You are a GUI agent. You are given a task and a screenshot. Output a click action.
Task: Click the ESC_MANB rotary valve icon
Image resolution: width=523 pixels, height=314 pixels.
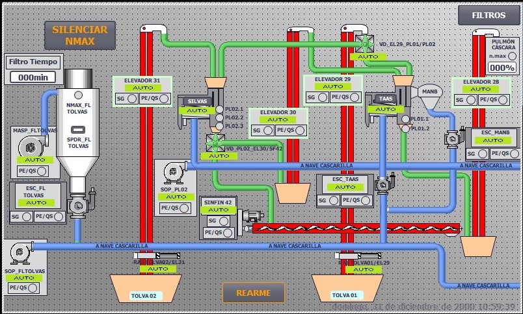click(x=454, y=138)
